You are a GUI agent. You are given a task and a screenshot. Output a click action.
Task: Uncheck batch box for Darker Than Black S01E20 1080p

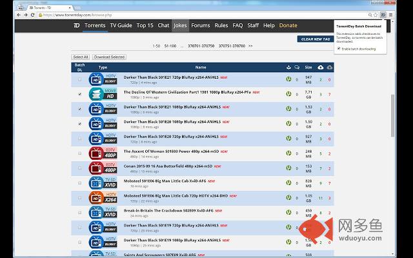coord(80,123)
